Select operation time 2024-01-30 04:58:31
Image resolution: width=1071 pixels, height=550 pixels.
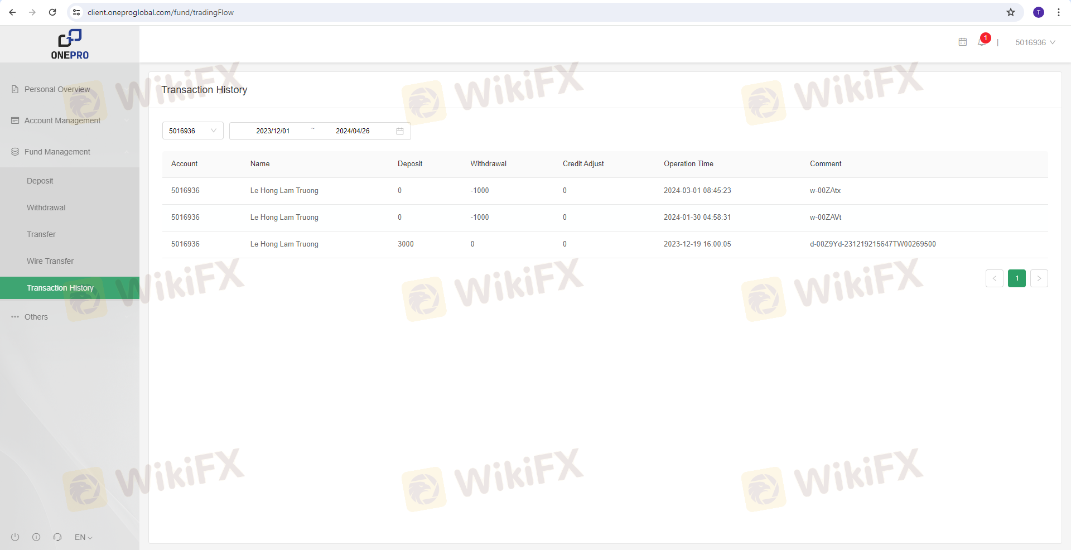pyautogui.click(x=697, y=218)
